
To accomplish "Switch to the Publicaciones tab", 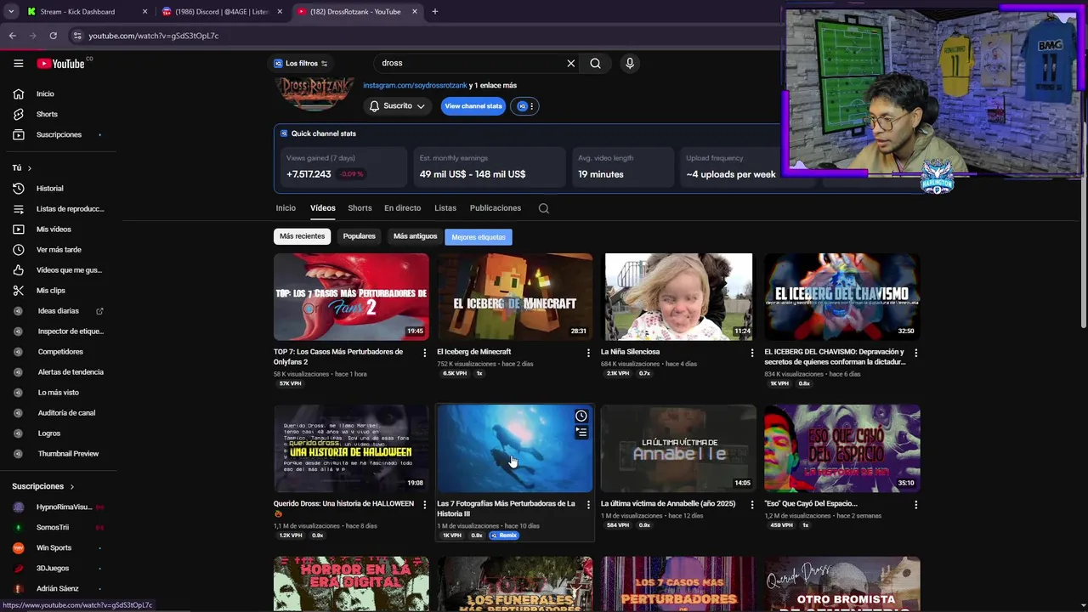I will [496, 208].
